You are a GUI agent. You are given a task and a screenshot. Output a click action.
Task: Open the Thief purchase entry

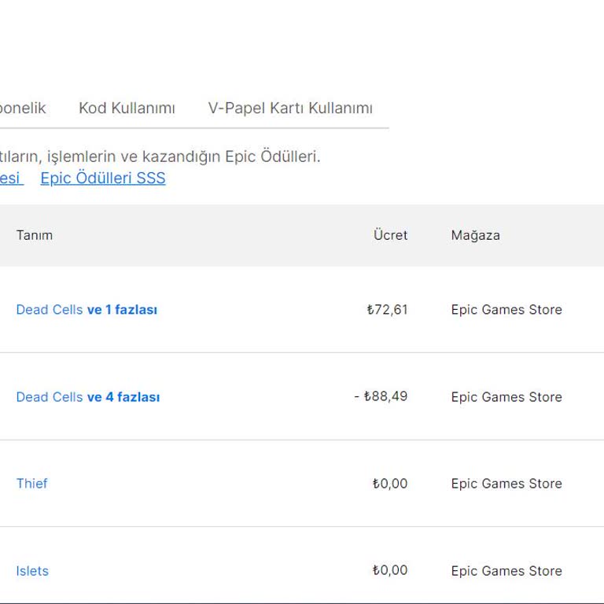pos(31,484)
